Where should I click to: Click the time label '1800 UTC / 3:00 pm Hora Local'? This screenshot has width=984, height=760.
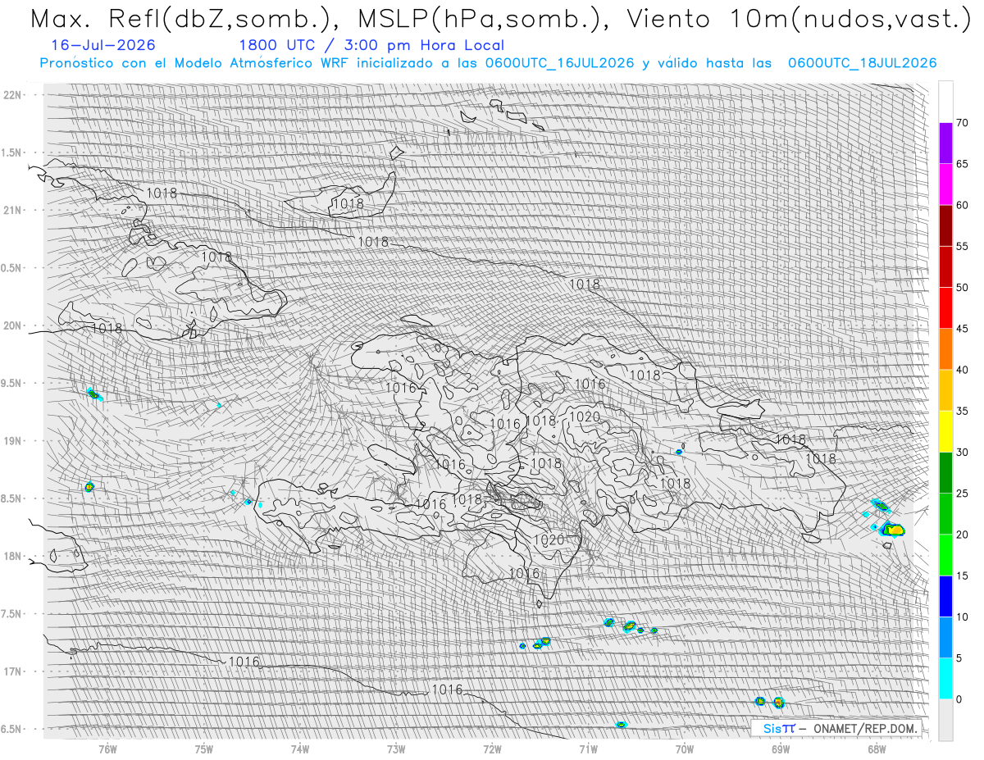[x=371, y=46]
